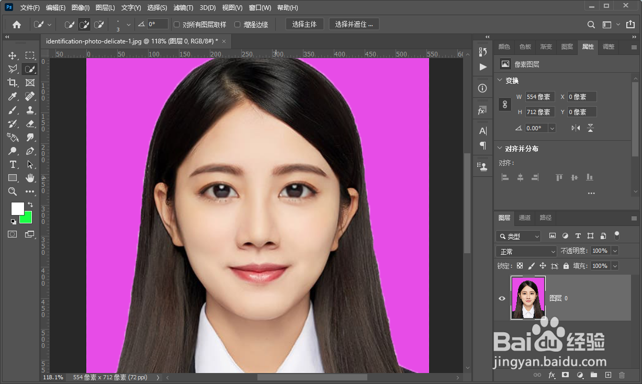The height and width of the screenshot is (384, 642).
Task: Open 图像(I) menu
Action: tap(81, 8)
